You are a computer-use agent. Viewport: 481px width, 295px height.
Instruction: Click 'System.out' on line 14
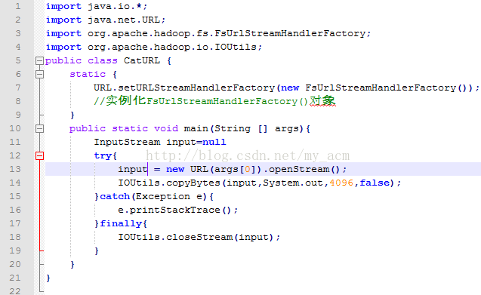[x=293, y=183]
